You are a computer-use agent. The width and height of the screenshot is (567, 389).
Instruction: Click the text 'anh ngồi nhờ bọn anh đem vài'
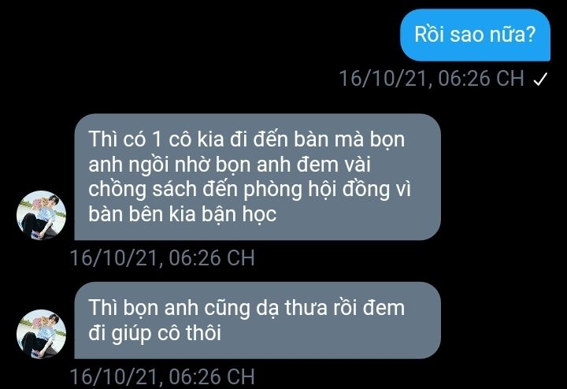(x=230, y=165)
